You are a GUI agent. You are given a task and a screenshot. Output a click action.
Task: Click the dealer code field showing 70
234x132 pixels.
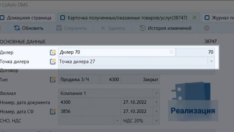(x=195, y=52)
